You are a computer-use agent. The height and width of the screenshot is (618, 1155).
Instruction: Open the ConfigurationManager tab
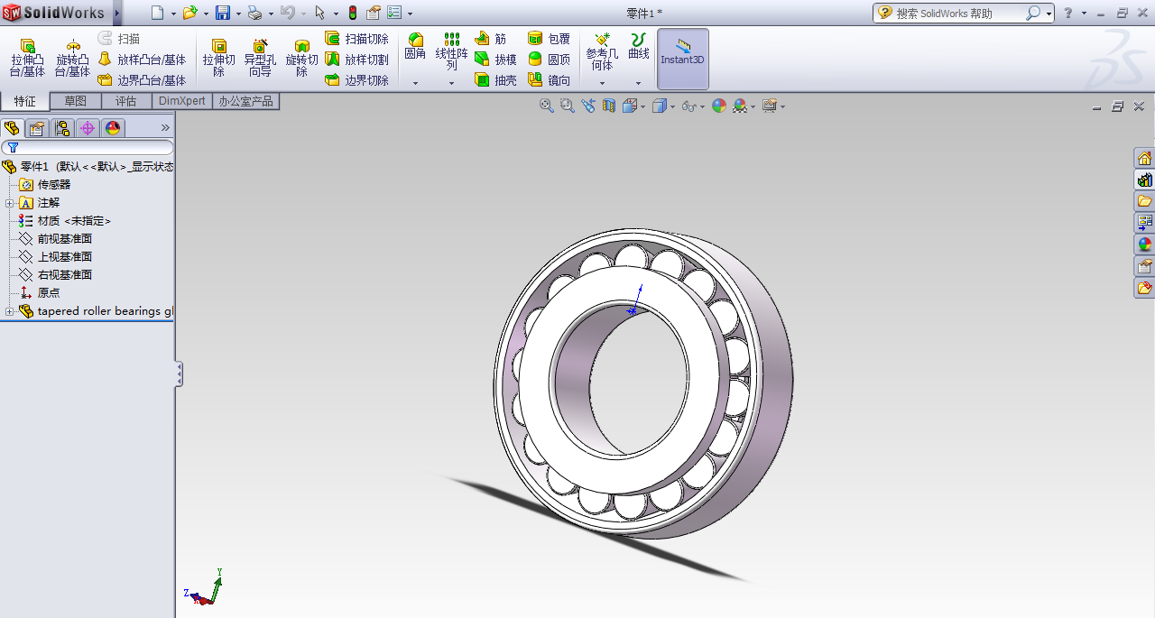62,128
